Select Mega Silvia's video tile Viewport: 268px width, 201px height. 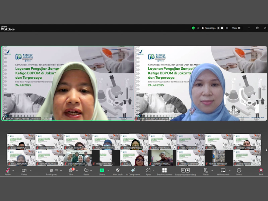click(200, 83)
